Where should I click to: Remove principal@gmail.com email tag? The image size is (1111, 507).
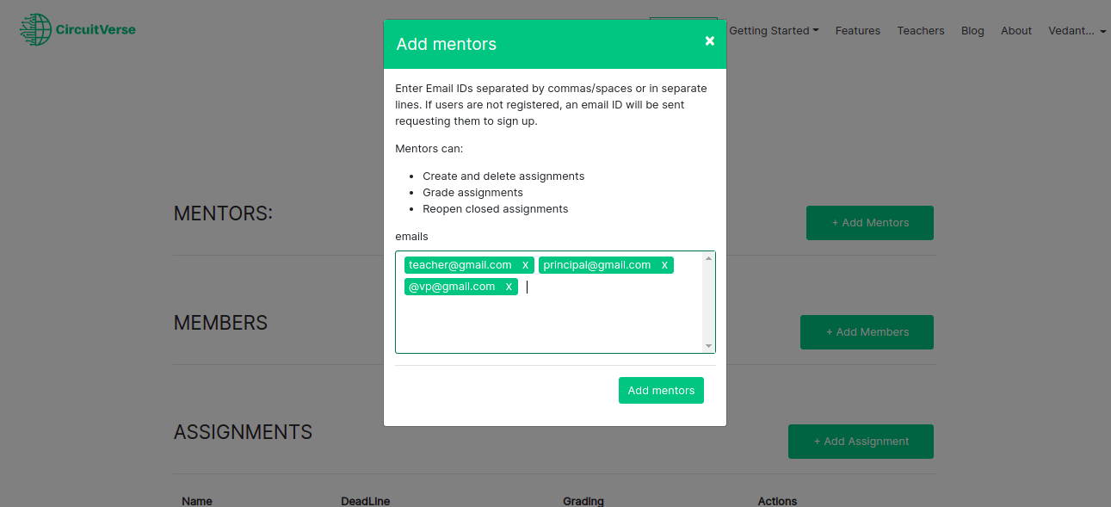pyautogui.click(x=664, y=265)
